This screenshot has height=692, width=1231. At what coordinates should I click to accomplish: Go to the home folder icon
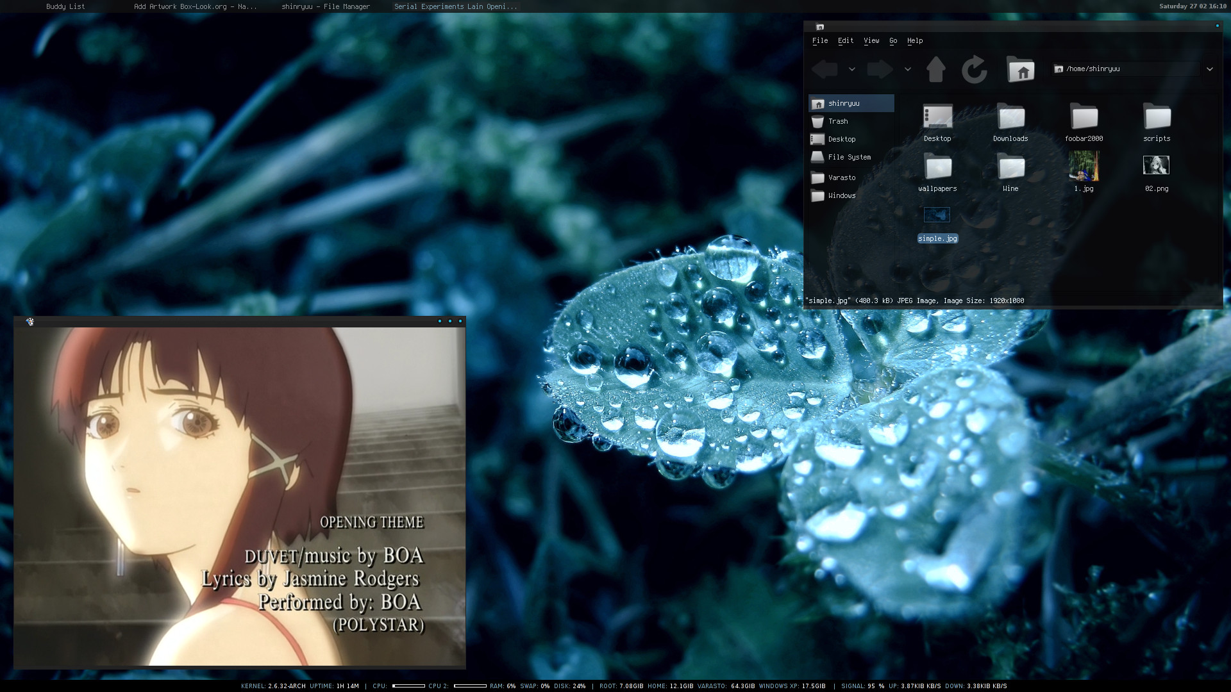tap(1021, 69)
